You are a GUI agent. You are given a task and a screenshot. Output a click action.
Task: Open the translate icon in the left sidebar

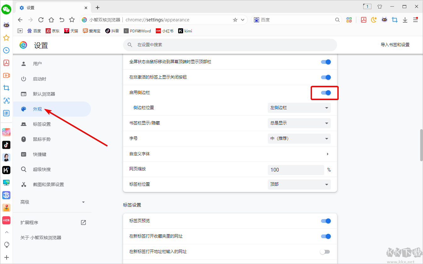tap(6, 113)
